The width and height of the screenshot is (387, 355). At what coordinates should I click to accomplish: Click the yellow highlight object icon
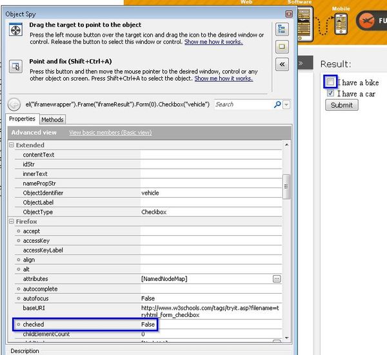[x=281, y=47]
